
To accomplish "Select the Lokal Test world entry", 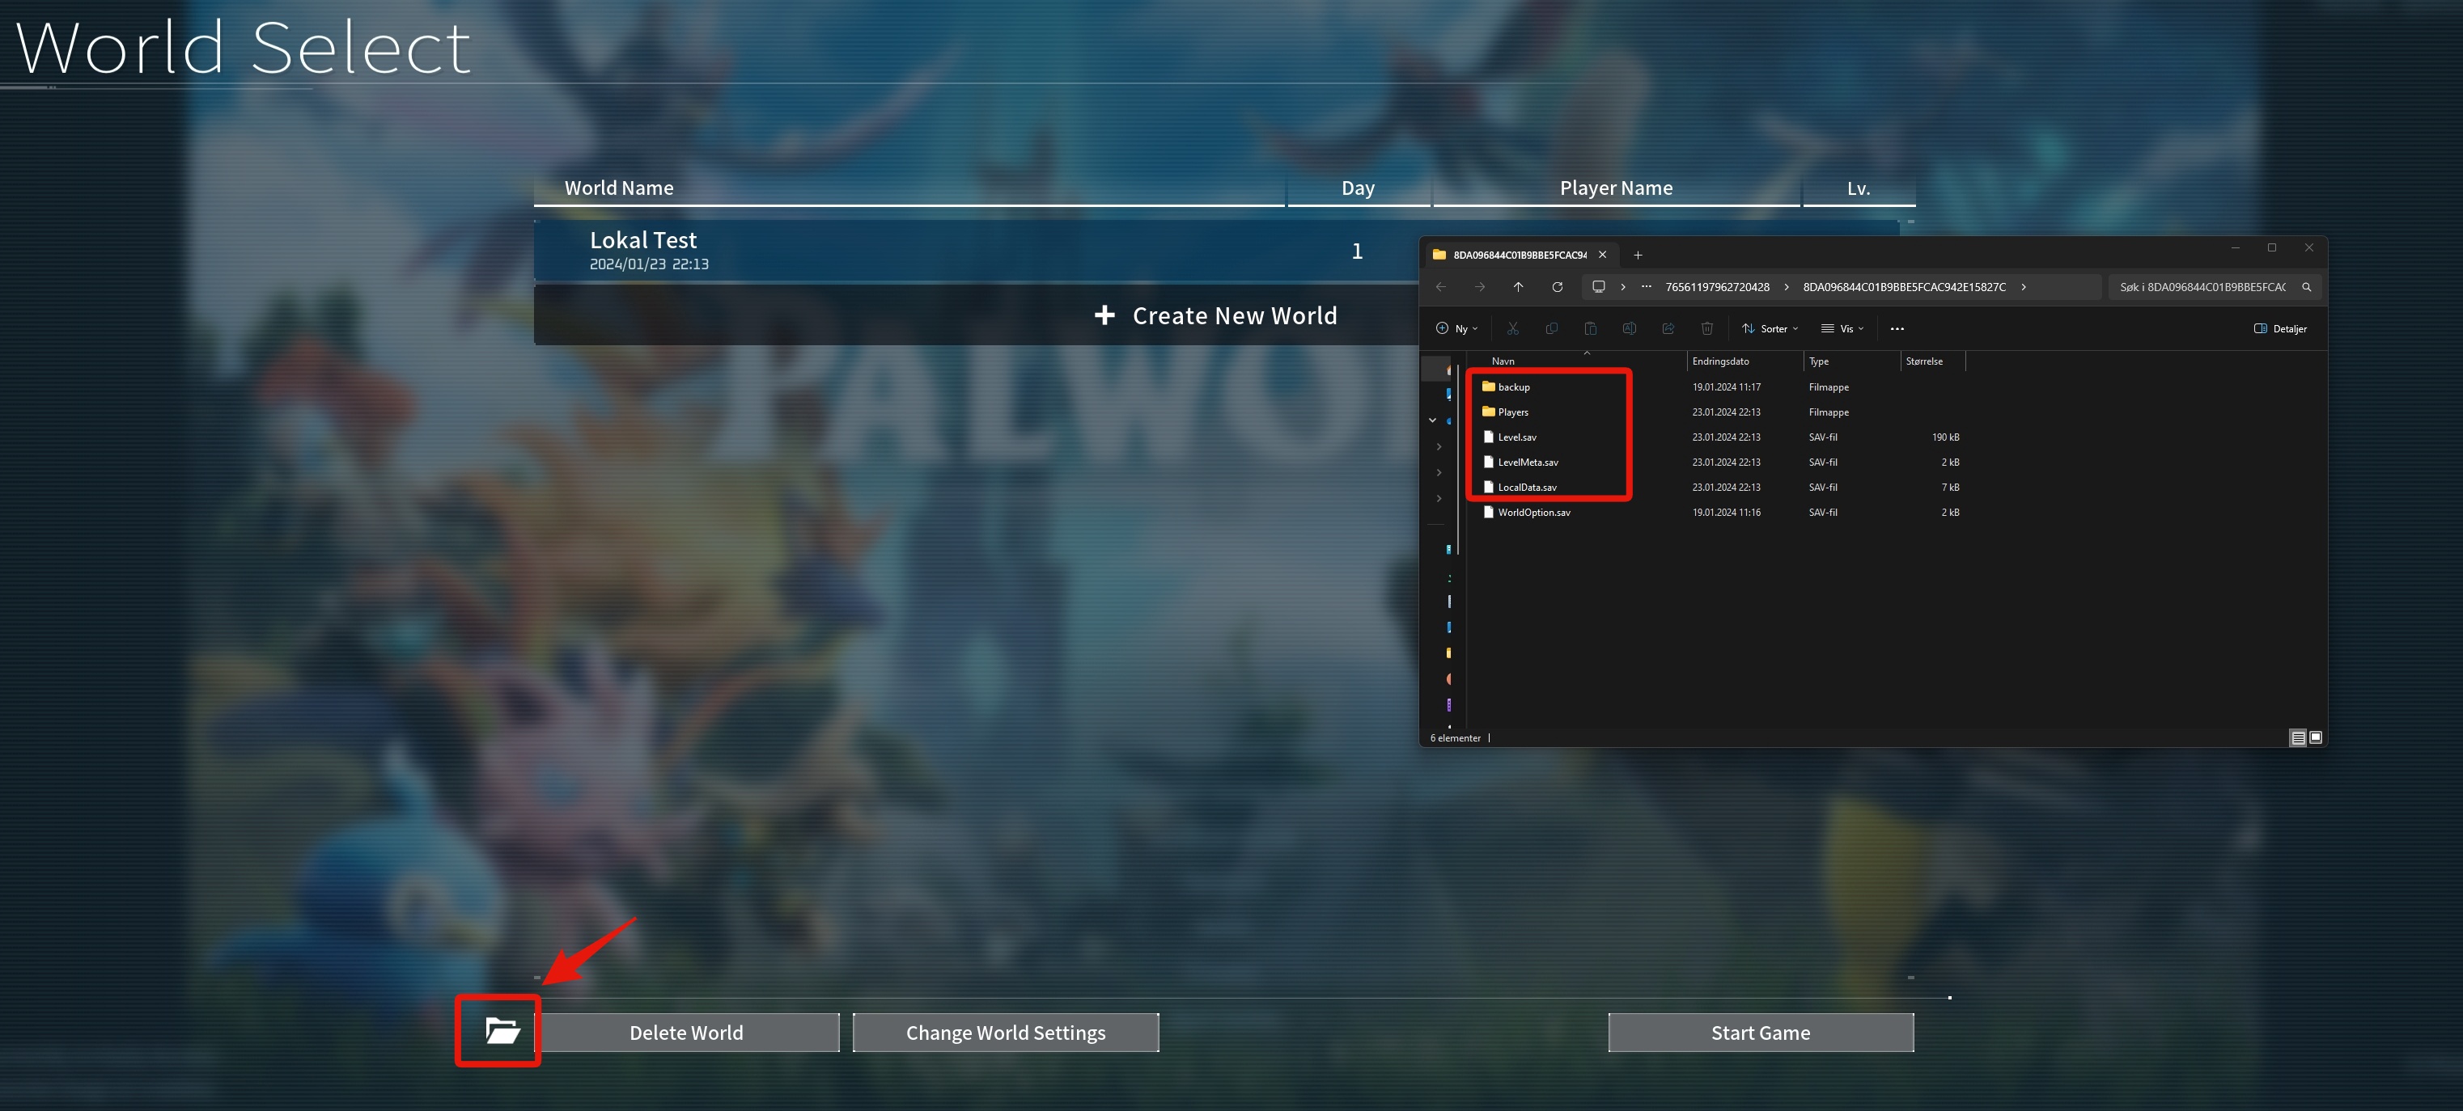I will [x=975, y=251].
